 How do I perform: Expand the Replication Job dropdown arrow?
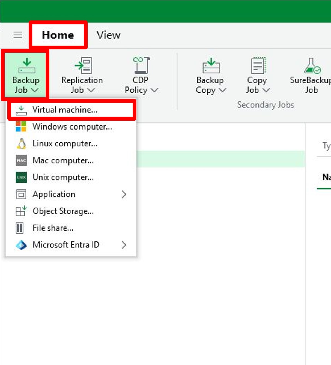91,90
